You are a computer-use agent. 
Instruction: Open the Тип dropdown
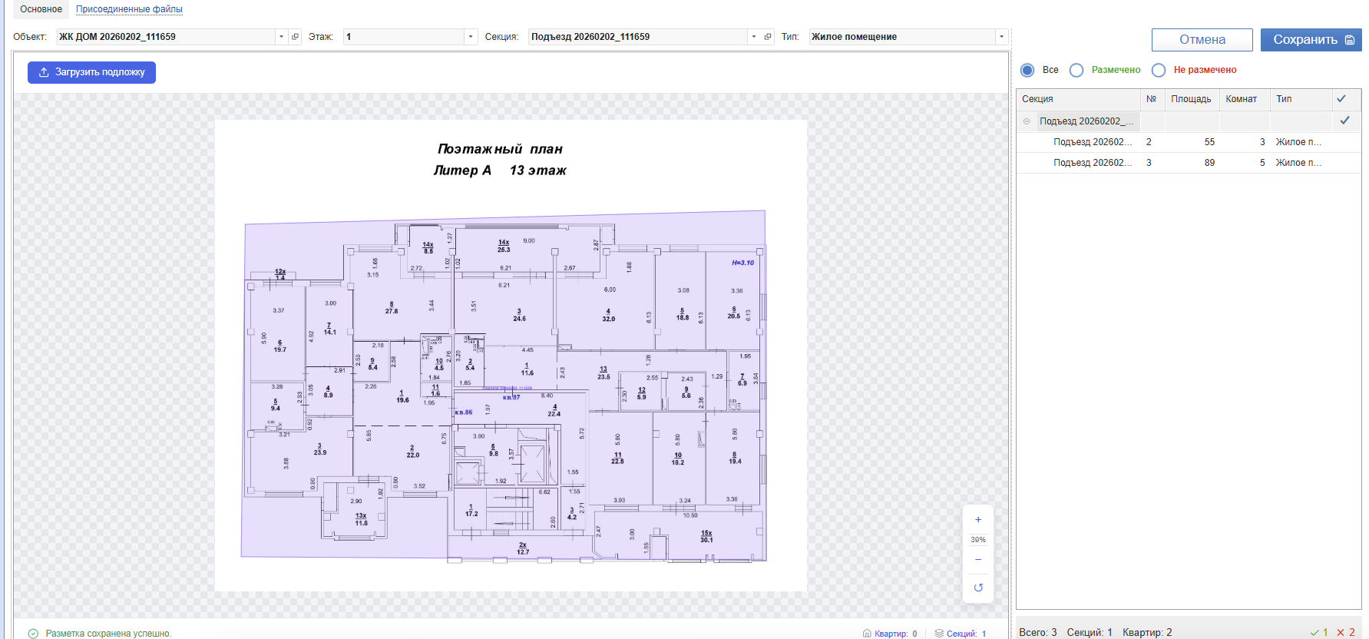point(1000,37)
